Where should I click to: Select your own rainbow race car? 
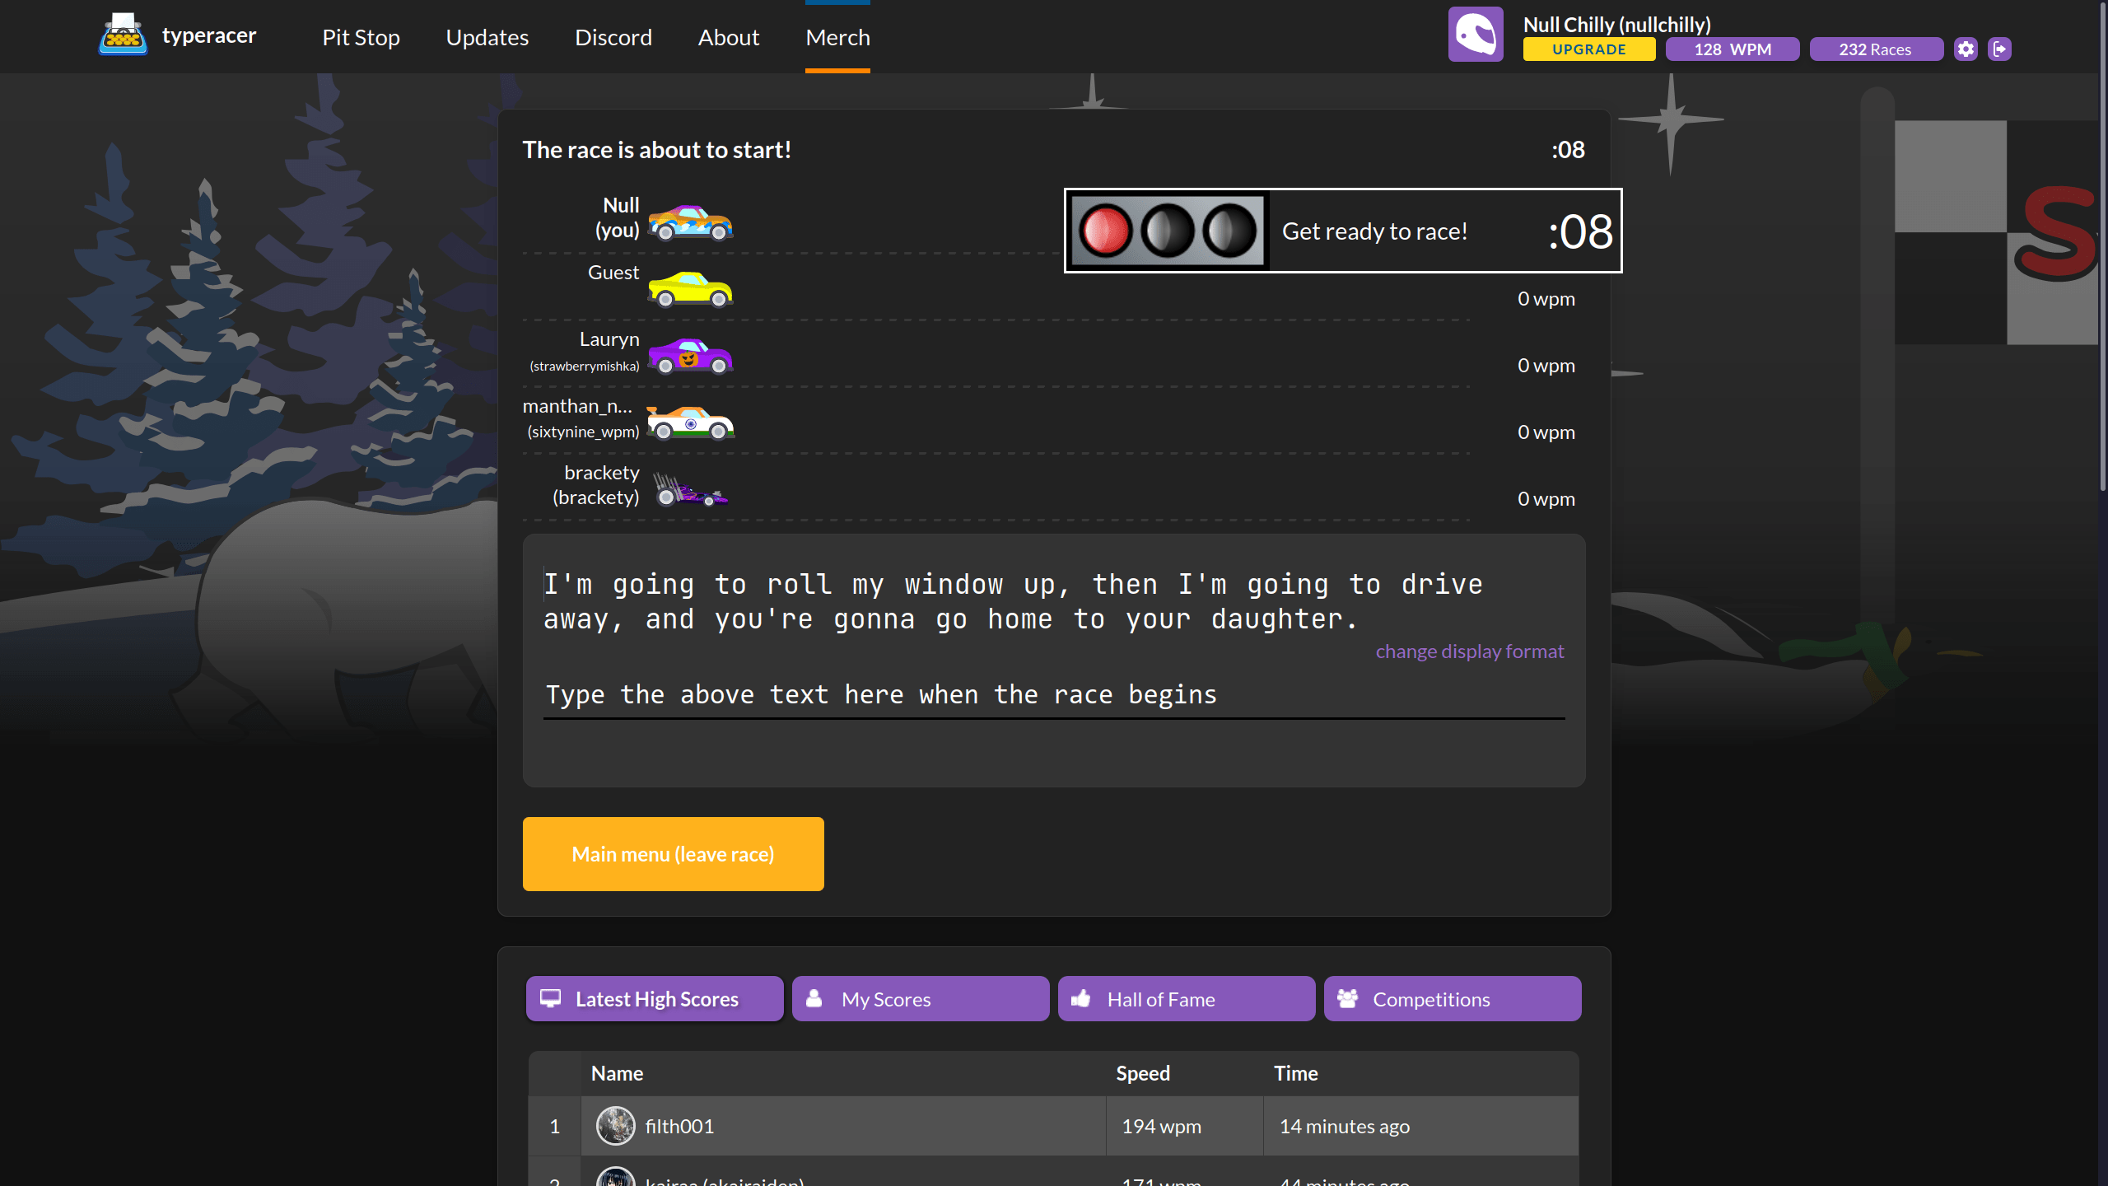[690, 221]
